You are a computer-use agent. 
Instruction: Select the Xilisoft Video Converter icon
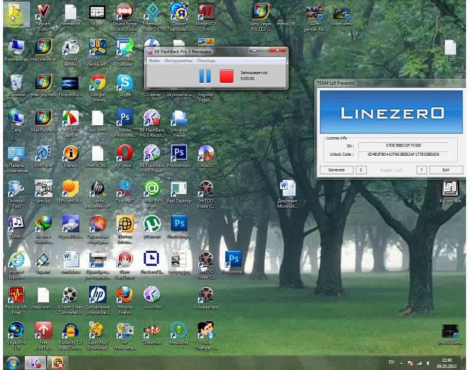[70, 301]
